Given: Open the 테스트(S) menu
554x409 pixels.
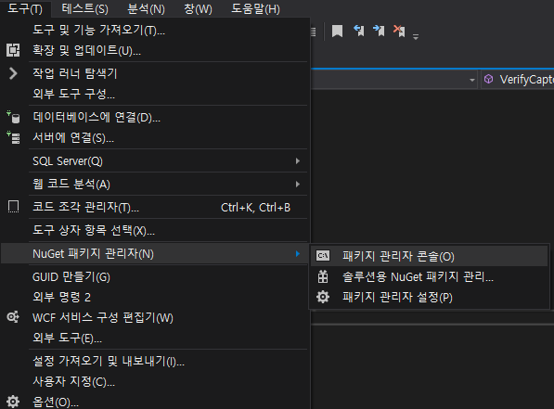Looking at the screenshot, I should pos(84,8).
